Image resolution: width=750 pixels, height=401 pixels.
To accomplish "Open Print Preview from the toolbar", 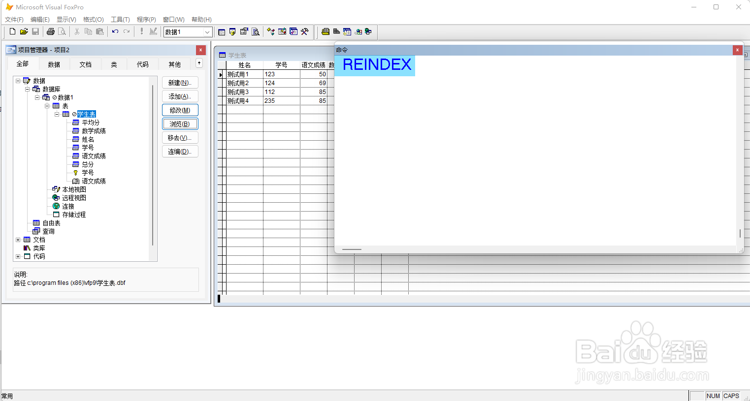I will 62,31.
